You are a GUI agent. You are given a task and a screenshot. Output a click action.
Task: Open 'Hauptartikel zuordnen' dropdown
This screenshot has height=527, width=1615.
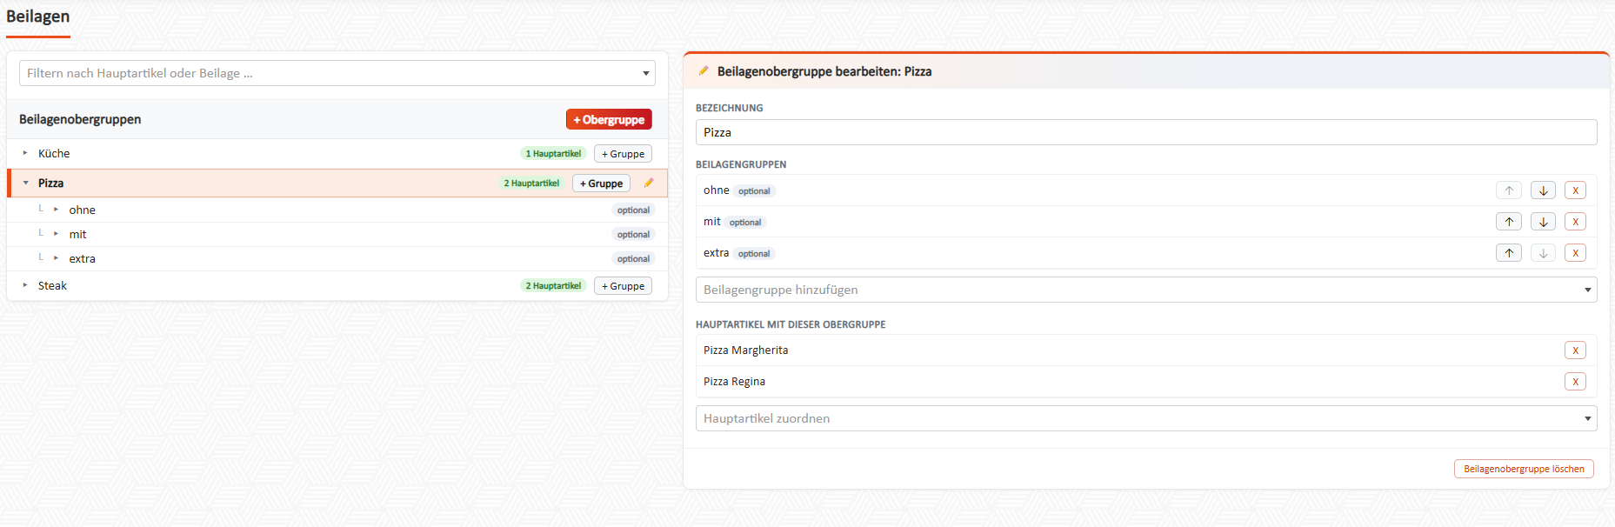point(1146,418)
